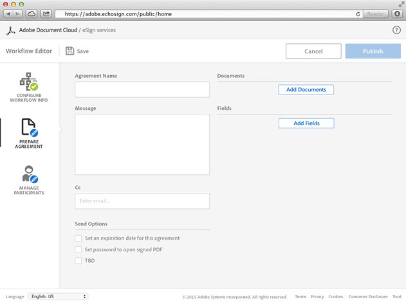
Task: Click the Adobe Acrobat logo icon
Action: tap(10, 30)
